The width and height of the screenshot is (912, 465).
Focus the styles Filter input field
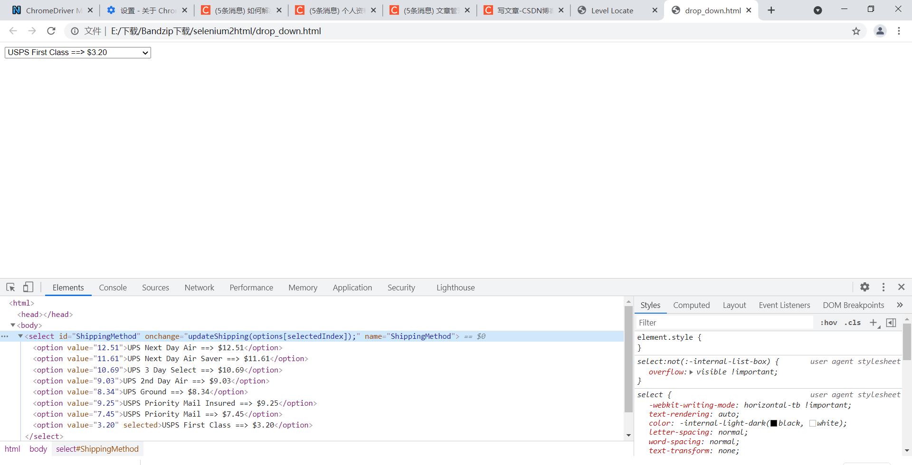pyautogui.click(x=724, y=323)
